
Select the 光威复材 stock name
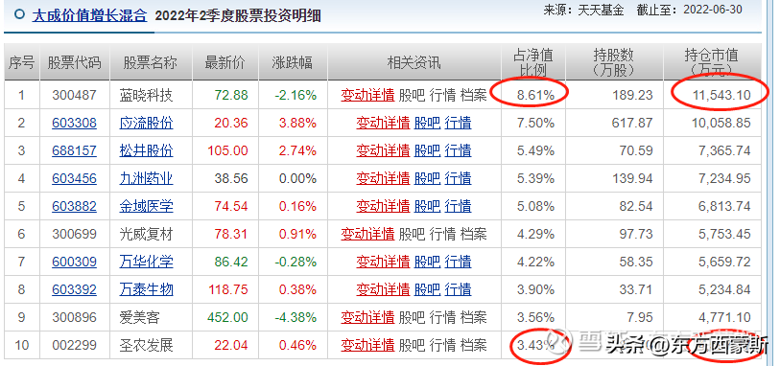[x=146, y=234]
